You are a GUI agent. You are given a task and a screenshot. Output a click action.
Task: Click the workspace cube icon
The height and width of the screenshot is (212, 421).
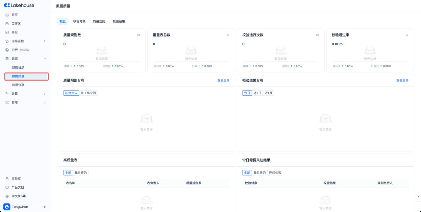tap(7, 24)
